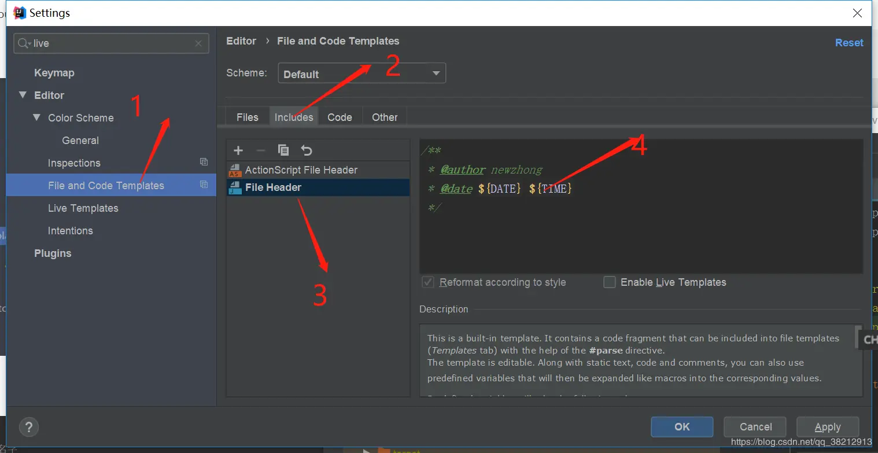Focus the settings search field containing live
878x453 pixels.
tap(112, 43)
